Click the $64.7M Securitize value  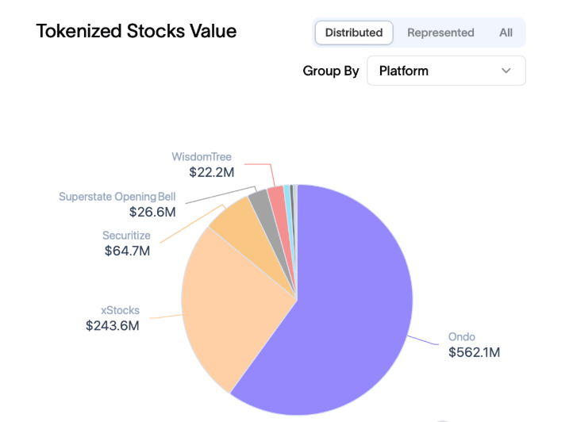click(127, 251)
